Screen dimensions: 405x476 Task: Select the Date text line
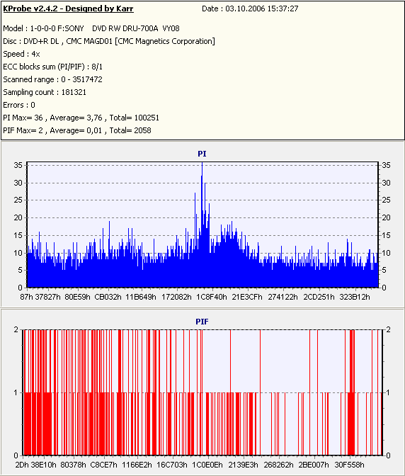click(x=250, y=8)
